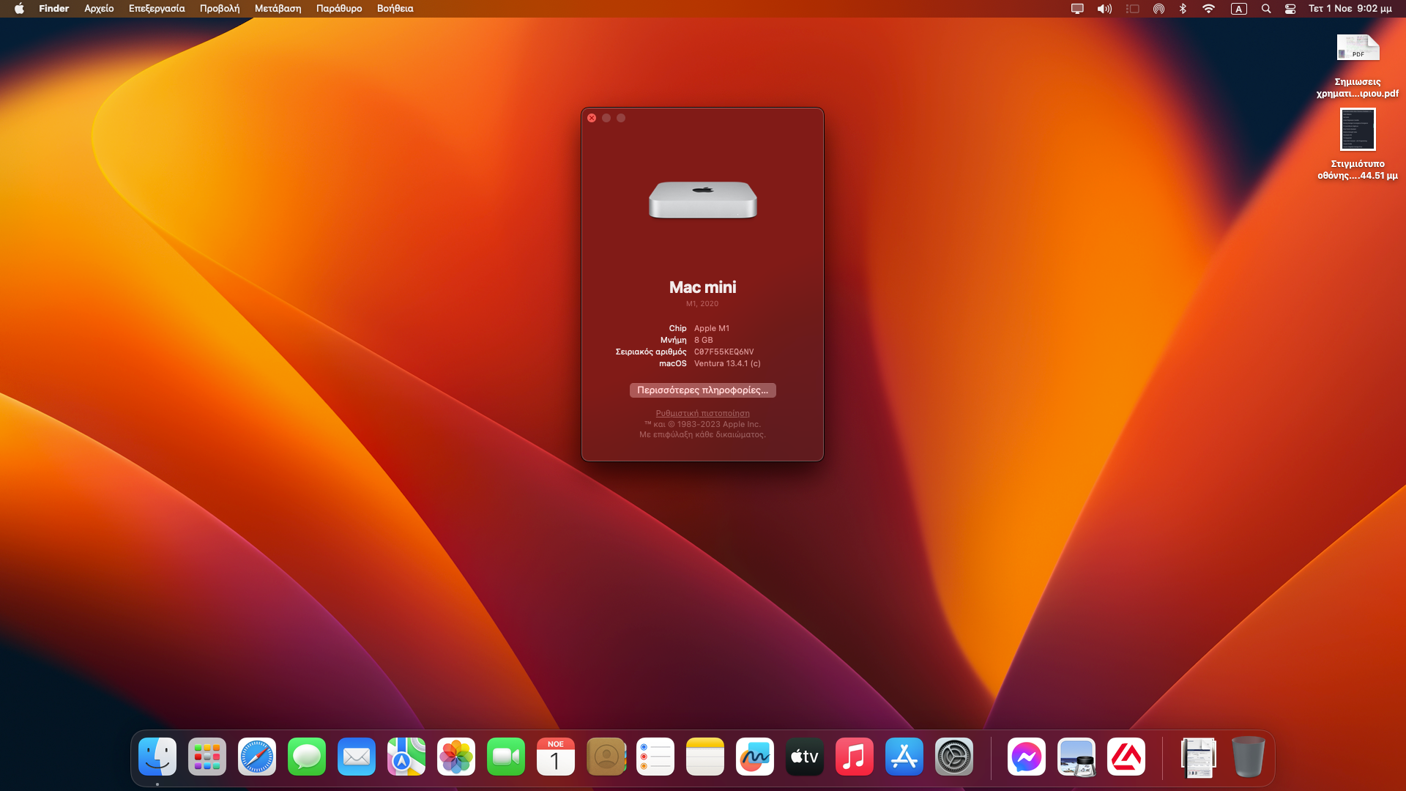Click the Apple M1 chip value

click(x=712, y=329)
